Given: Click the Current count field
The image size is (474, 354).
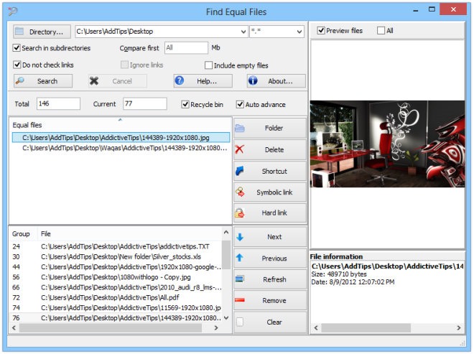Looking at the screenshot, I should coord(145,103).
